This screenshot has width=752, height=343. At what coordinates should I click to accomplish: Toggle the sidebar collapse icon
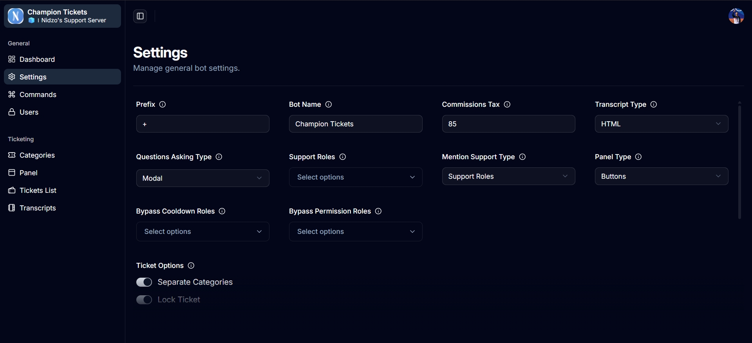click(x=140, y=16)
